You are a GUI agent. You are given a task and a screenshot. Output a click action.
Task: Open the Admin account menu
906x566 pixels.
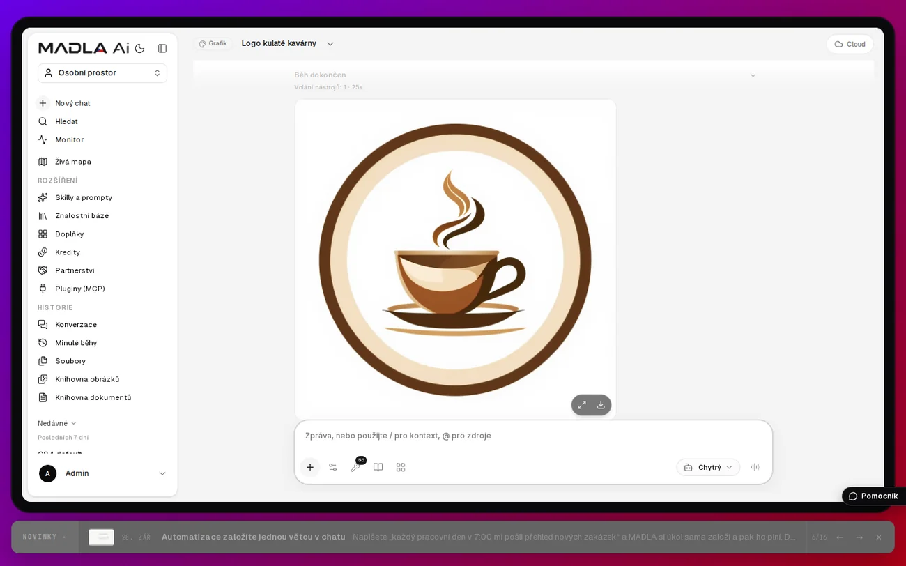102,473
